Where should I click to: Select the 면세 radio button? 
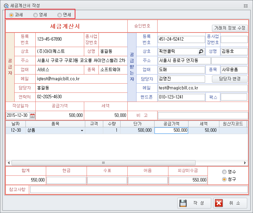click(x=59, y=15)
